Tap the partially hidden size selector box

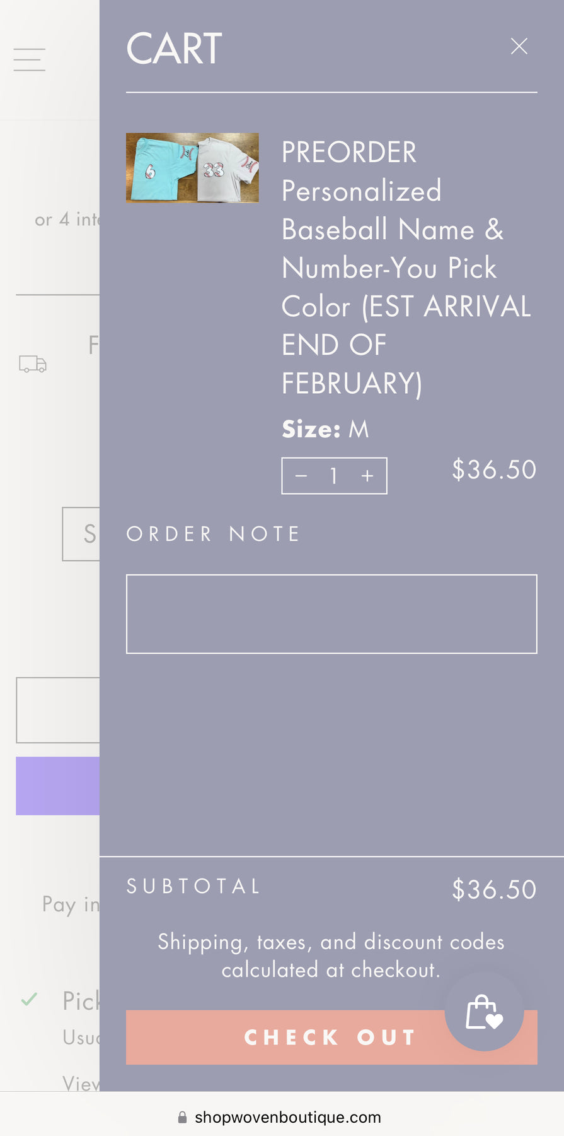(x=81, y=534)
